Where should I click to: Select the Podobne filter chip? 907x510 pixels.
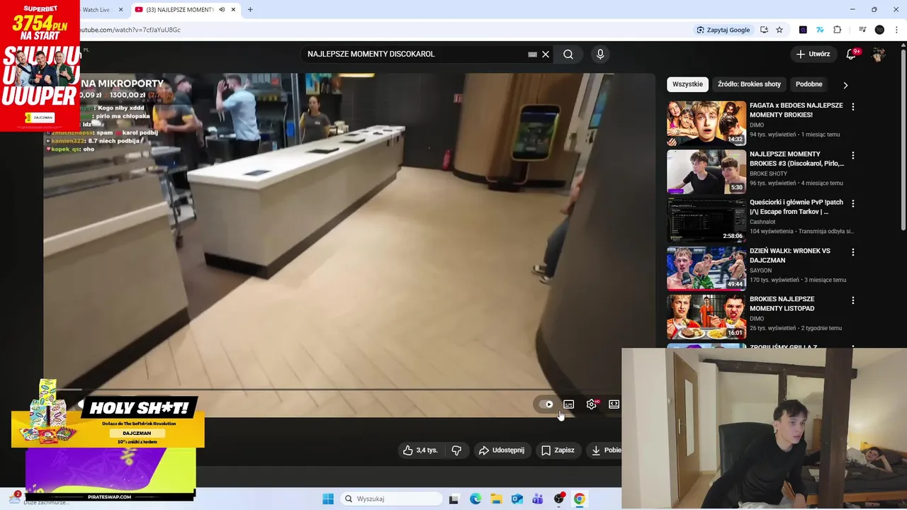tap(809, 84)
